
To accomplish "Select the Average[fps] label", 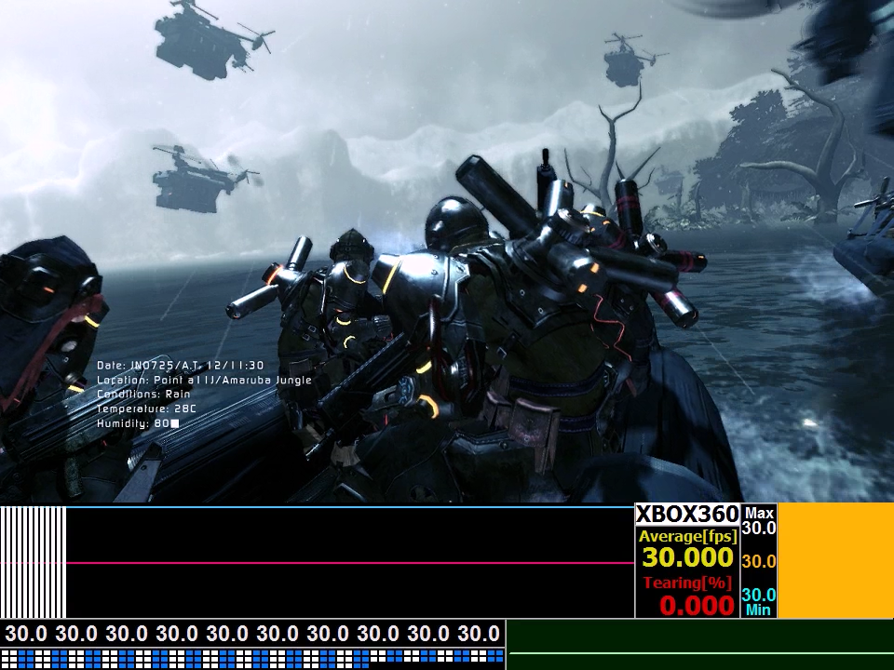I will pyautogui.click(x=687, y=537).
